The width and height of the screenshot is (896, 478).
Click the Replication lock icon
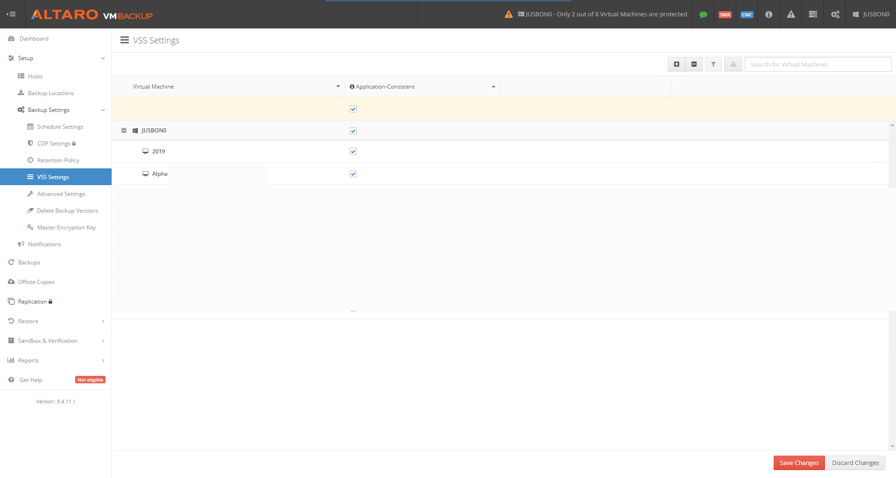click(x=50, y=302)
